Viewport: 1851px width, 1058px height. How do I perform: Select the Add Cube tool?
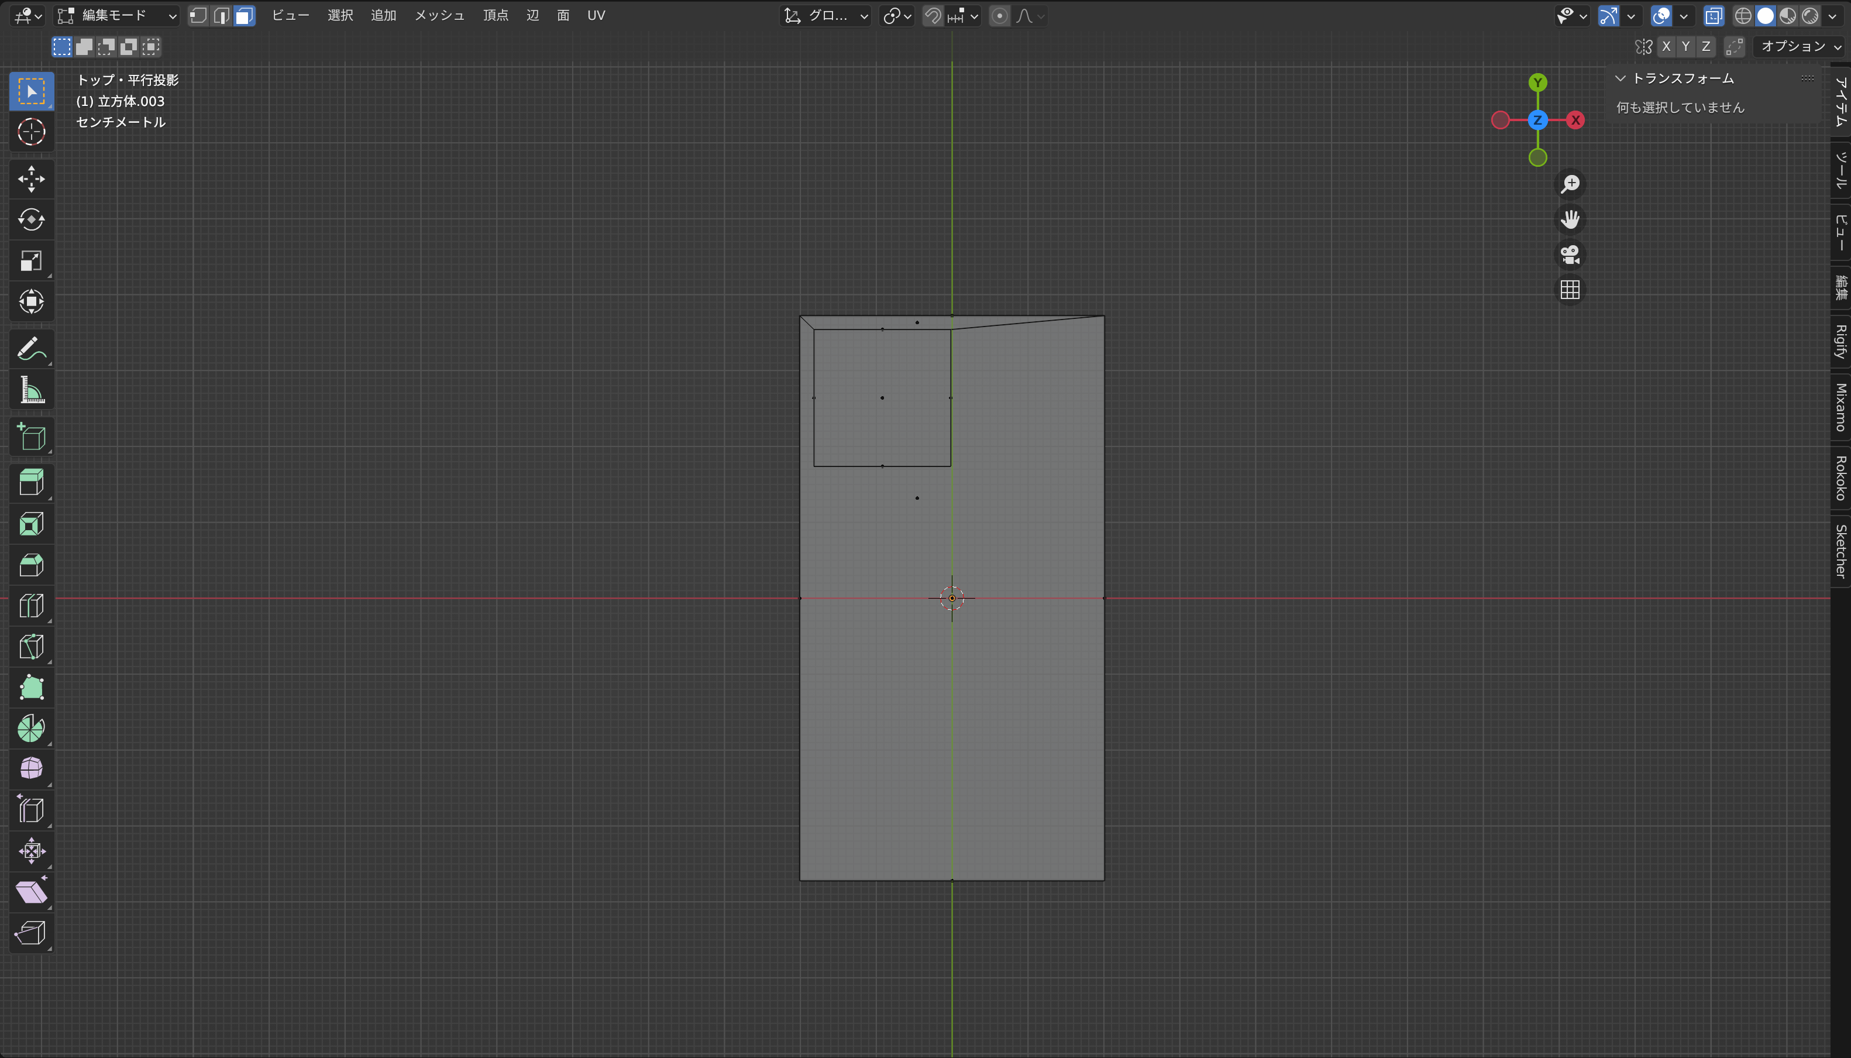pyautogui.click(x=31, y=437)
